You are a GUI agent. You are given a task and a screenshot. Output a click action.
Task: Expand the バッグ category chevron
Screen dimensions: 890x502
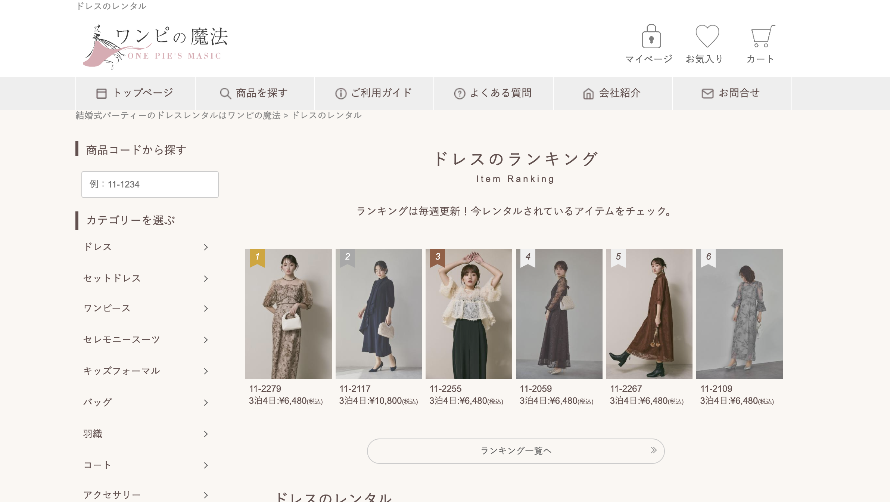click(x=206, y=403)
